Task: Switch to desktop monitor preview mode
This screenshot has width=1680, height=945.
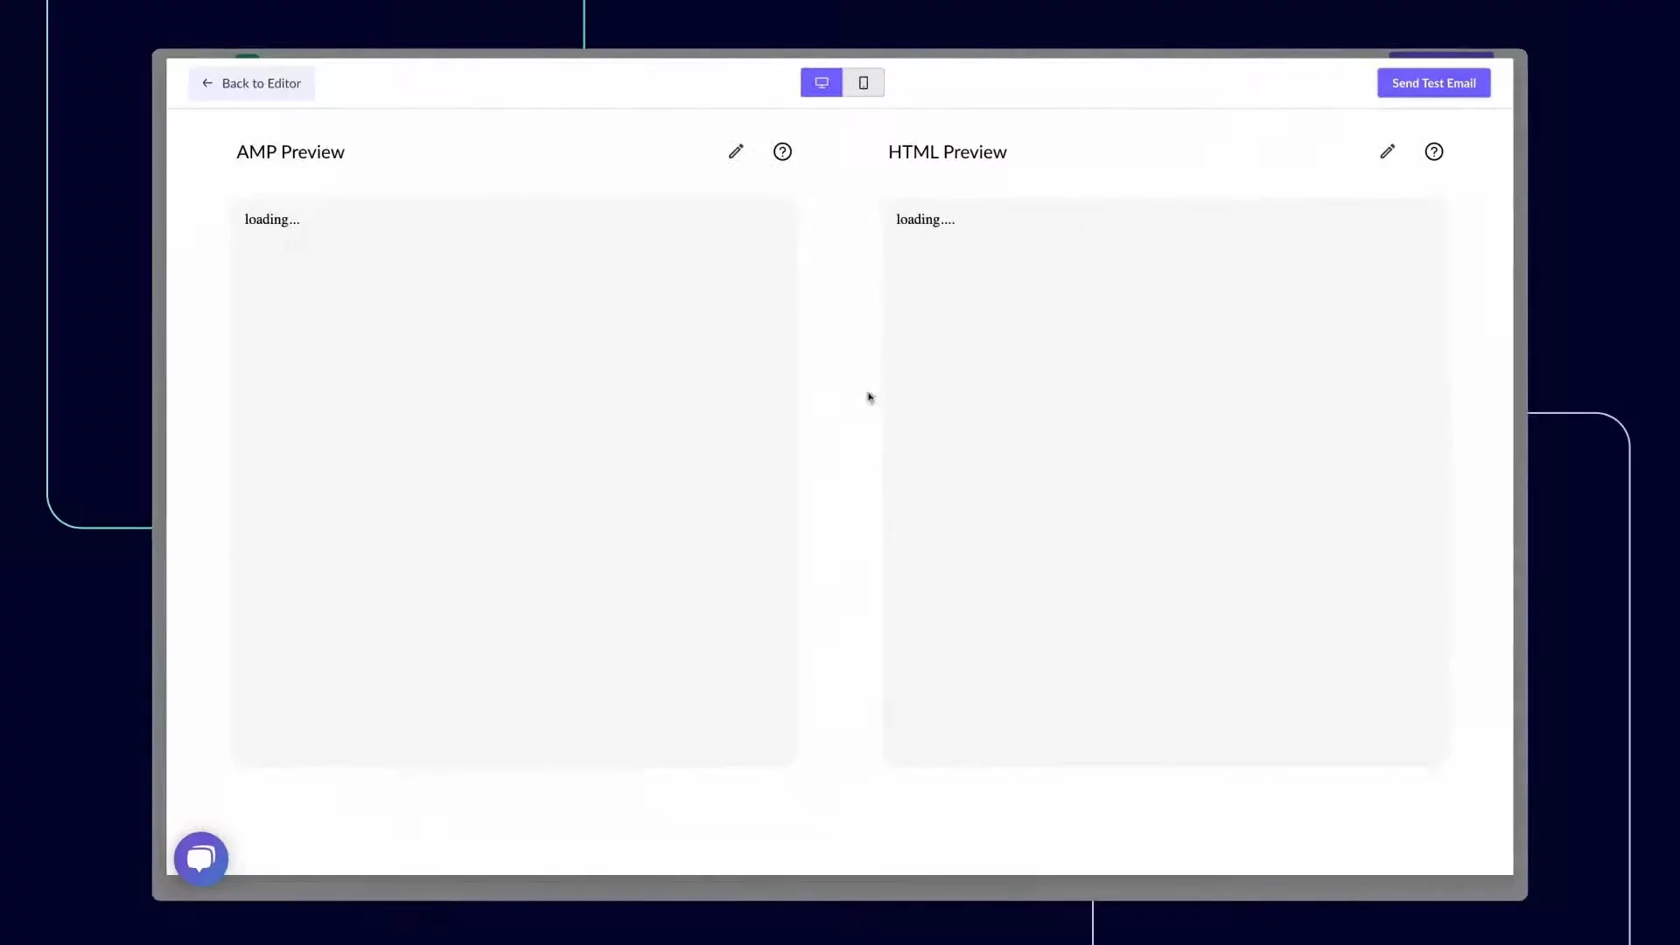Action: (821, 82)
